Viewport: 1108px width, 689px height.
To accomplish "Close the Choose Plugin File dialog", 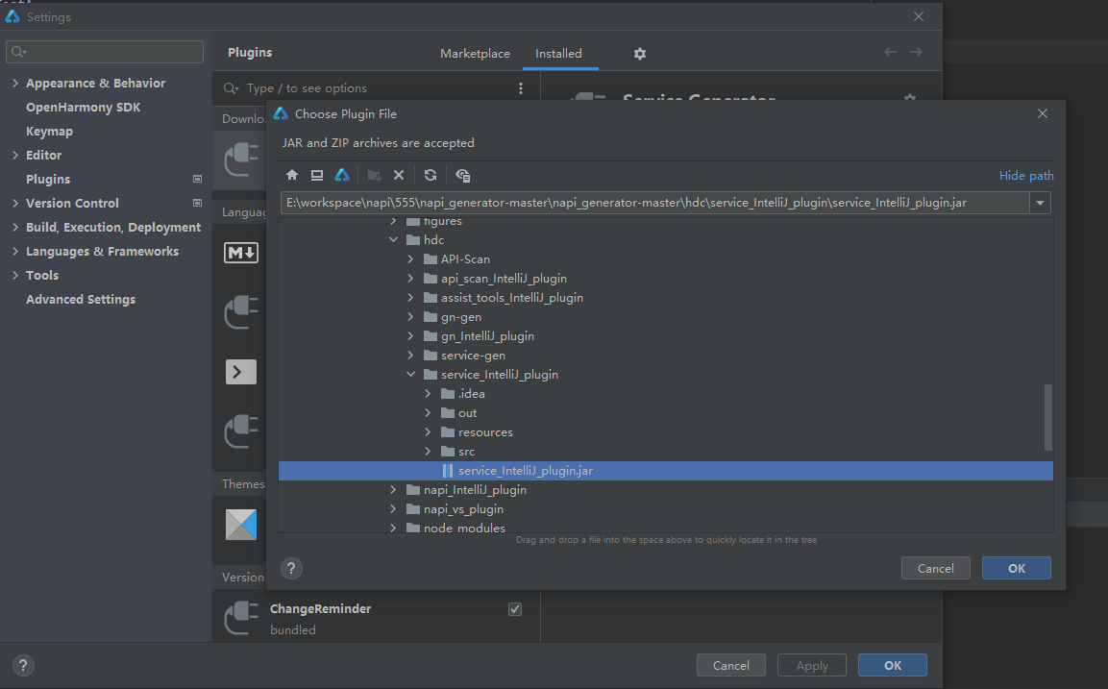I will (1043, 113).
